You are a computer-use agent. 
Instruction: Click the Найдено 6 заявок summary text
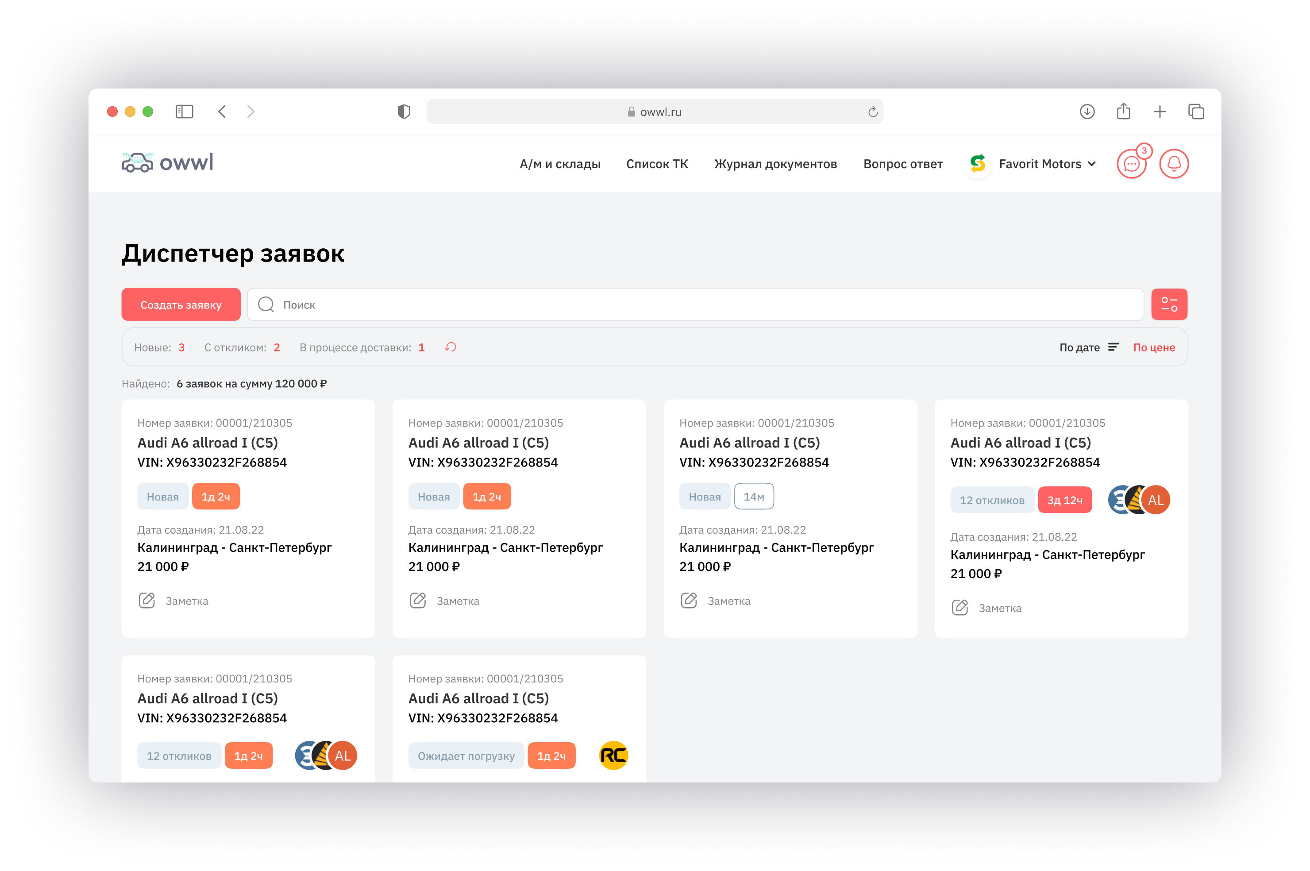coord(224,384)
